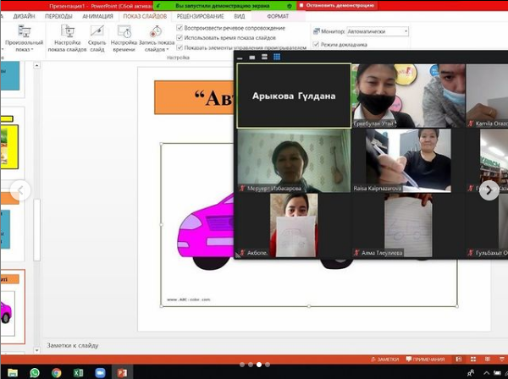Open WhatsApp from the taskbar

(x=35, y=372)
